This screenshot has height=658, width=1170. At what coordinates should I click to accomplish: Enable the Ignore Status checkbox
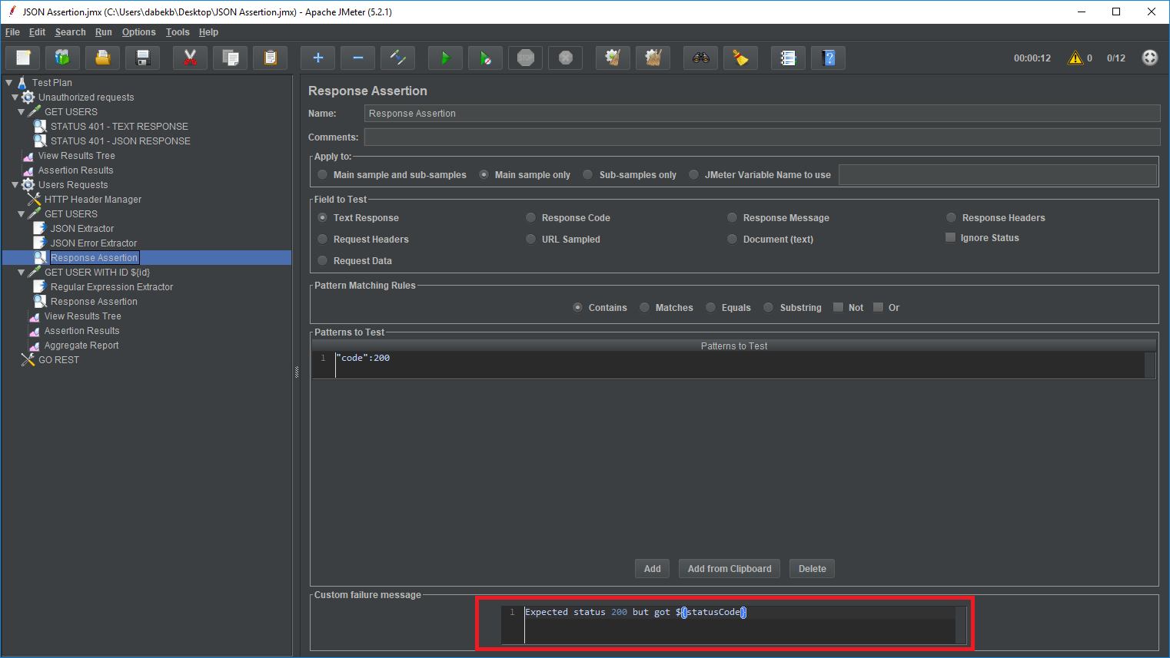[951, 238]
